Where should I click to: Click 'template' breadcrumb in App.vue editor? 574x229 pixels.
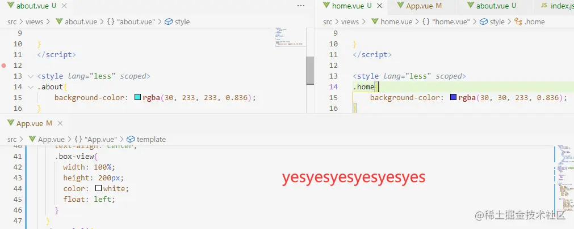click(x=146, y=139)
